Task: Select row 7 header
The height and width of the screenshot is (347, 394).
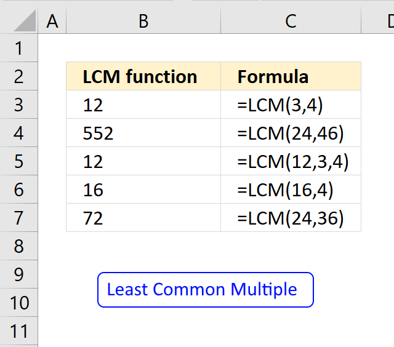Action: point(19,218)
